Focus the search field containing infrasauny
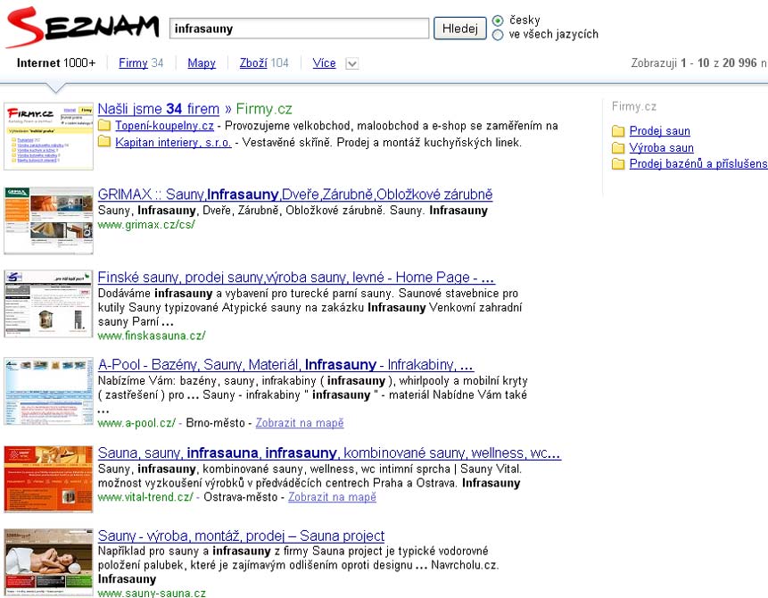The height and width of the screenshot is (598, 768). 300,29
